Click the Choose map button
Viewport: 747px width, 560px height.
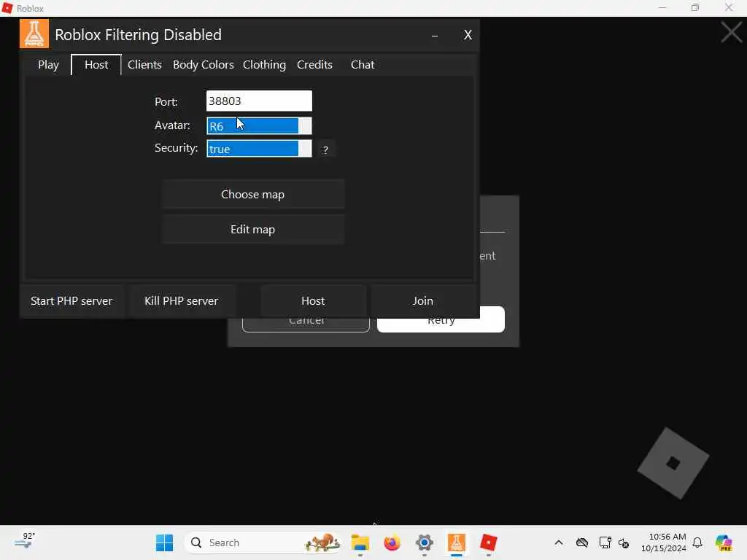point(253,194)
